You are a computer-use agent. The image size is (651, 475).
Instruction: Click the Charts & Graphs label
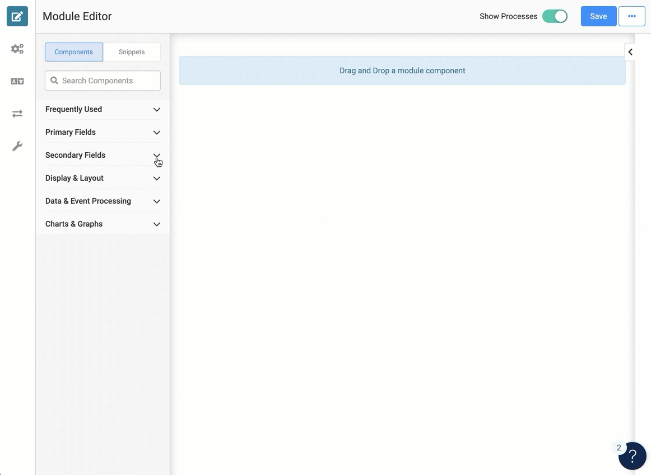pos(74,224)
